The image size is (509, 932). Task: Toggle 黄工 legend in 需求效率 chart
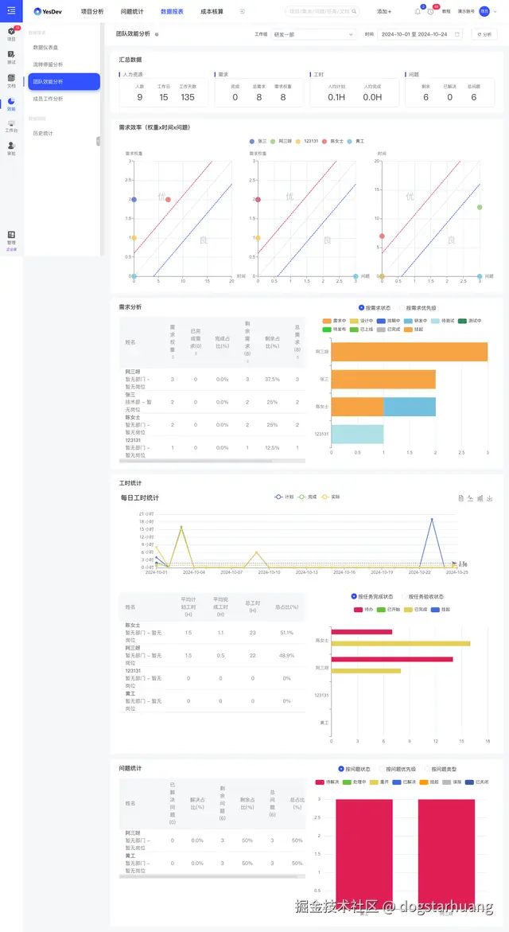pyautogui.click(x=355, y=142)
